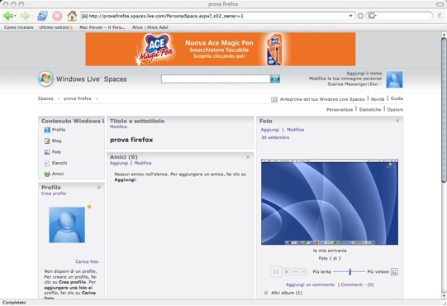Click the Spaces breadcrumb link
Viewport: 447px width, 306px height.
coord(45,98)
